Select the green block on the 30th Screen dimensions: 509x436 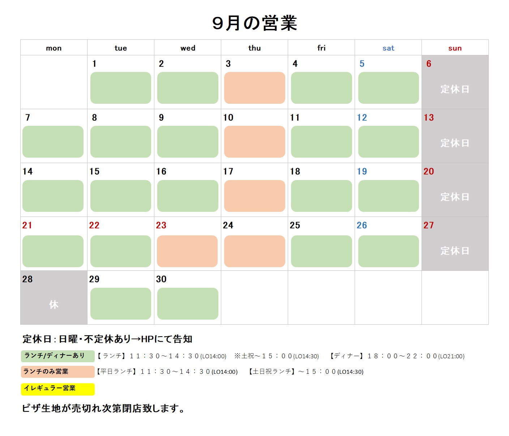coord(188,304)
